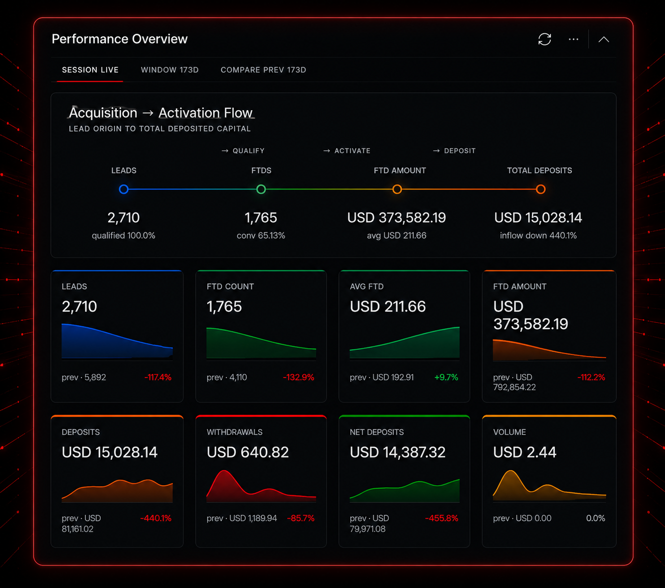
Task: Open the FTD COUNT metric card
Action: tap(261, 336)
